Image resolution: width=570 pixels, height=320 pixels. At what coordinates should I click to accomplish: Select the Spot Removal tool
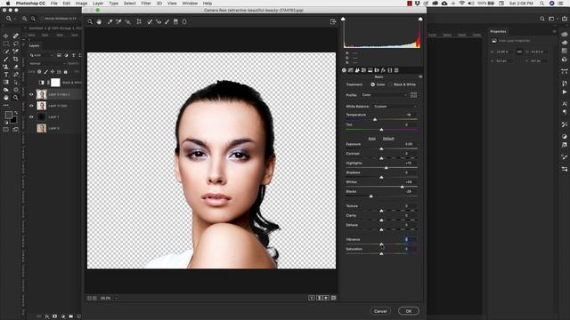[150, 21]
